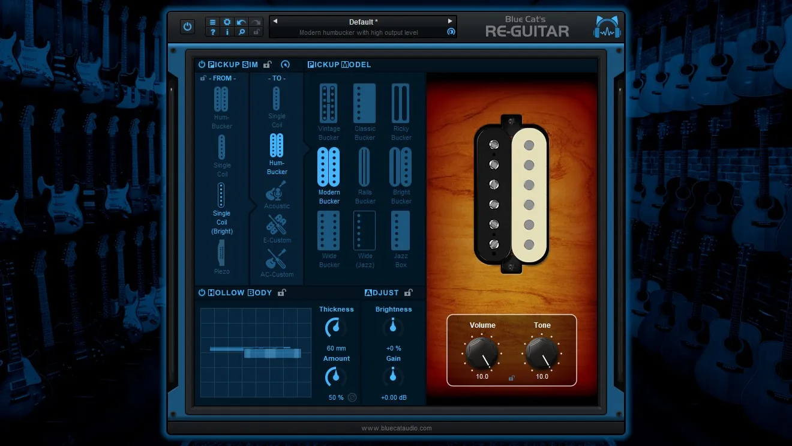Select Hum-Bucker as TO pickup
This screenshot has width=792, height=446.
[x=277, y=154]
